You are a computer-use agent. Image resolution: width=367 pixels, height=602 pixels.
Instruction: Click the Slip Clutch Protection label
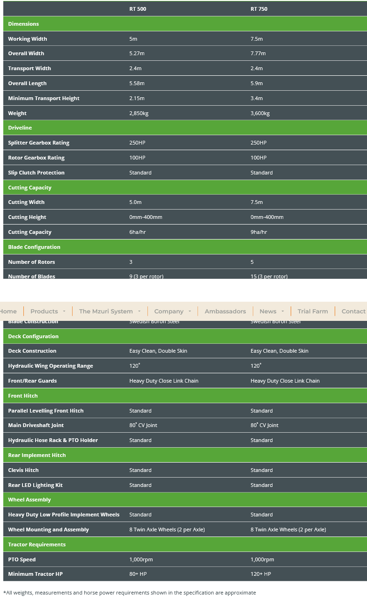point(36,173)
